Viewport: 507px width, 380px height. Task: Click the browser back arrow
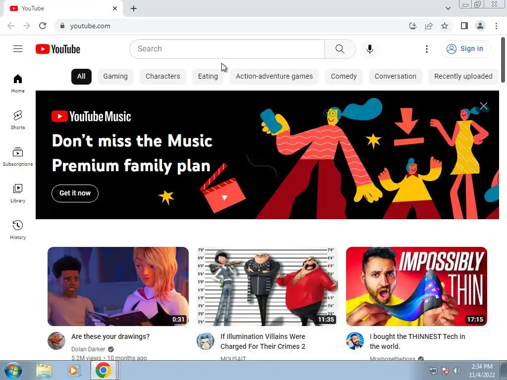(x=11, y=26)
